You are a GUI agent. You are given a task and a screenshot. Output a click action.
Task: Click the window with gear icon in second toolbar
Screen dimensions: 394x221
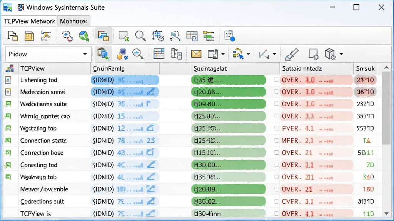(313, 54)
